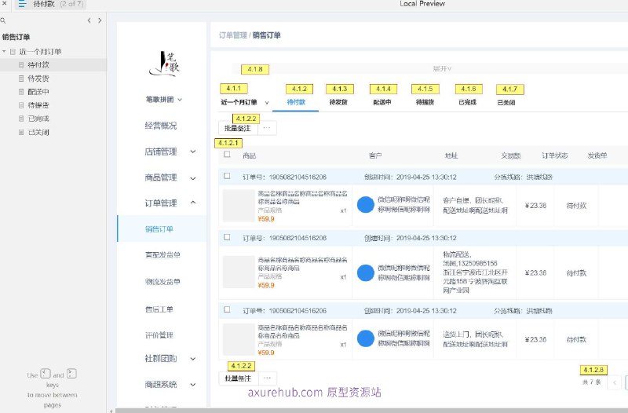Open the 笔歌拼团 dropdown
Screen dimensions: 628x413
(x=164, y=100)
